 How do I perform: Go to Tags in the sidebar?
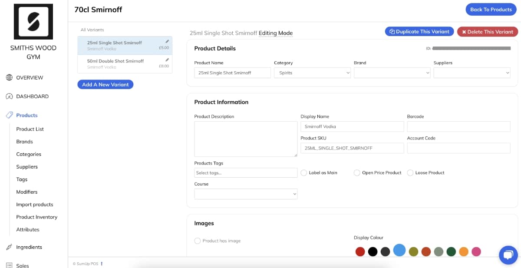(x=22, y=179)
